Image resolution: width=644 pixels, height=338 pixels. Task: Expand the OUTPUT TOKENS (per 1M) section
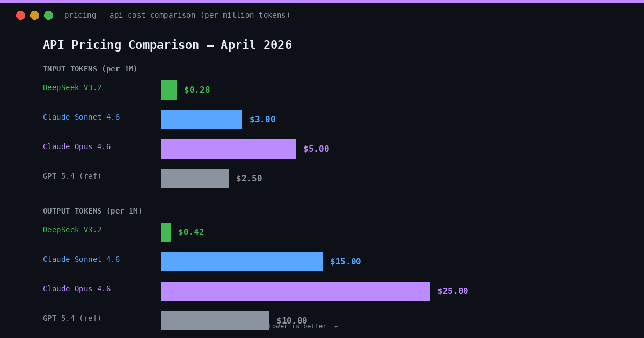coord(92,211)
